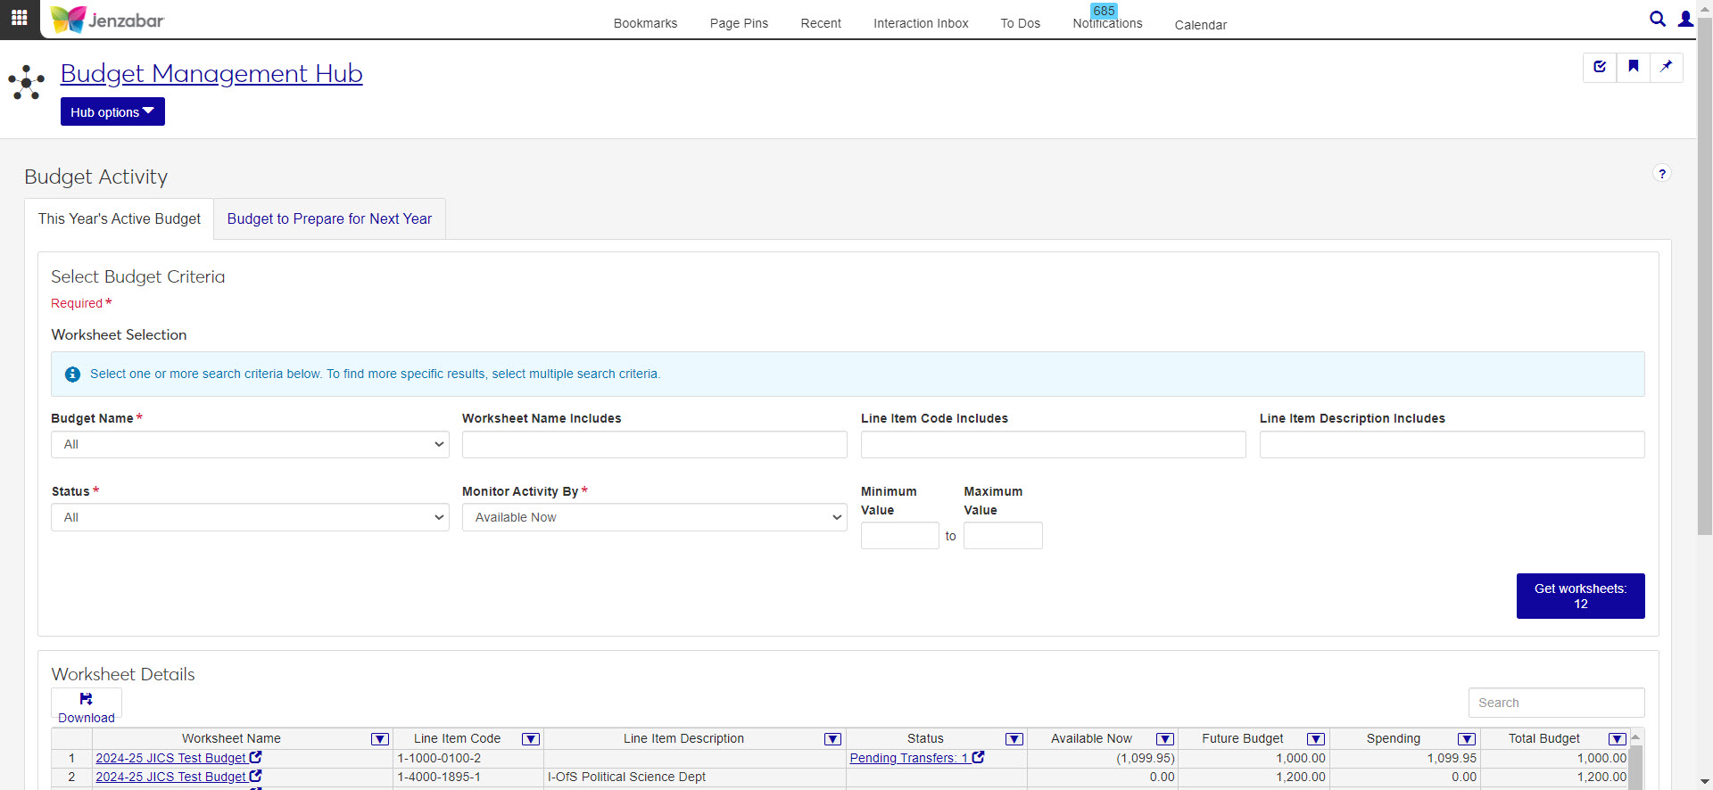Click the bookmark page icon

1633,67
